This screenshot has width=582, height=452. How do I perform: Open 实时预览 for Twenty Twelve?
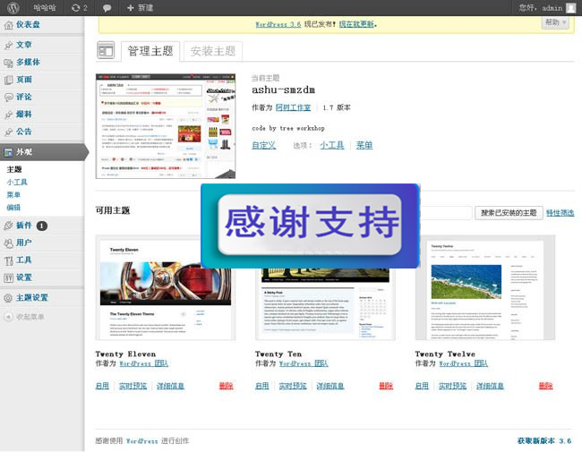point(452,386)
